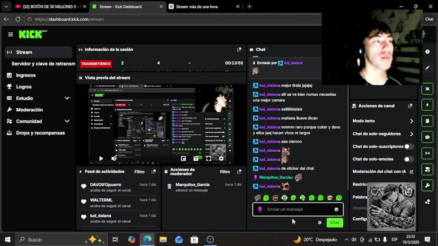The height and width of the screenshot is (246, 438).
Task: Click the purple microphone icon in the message box
Action: coord(260,209)
